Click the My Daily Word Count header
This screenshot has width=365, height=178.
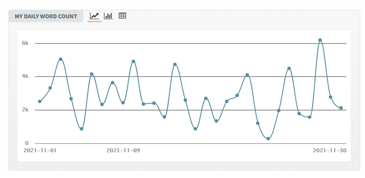(x=46, y=17)
